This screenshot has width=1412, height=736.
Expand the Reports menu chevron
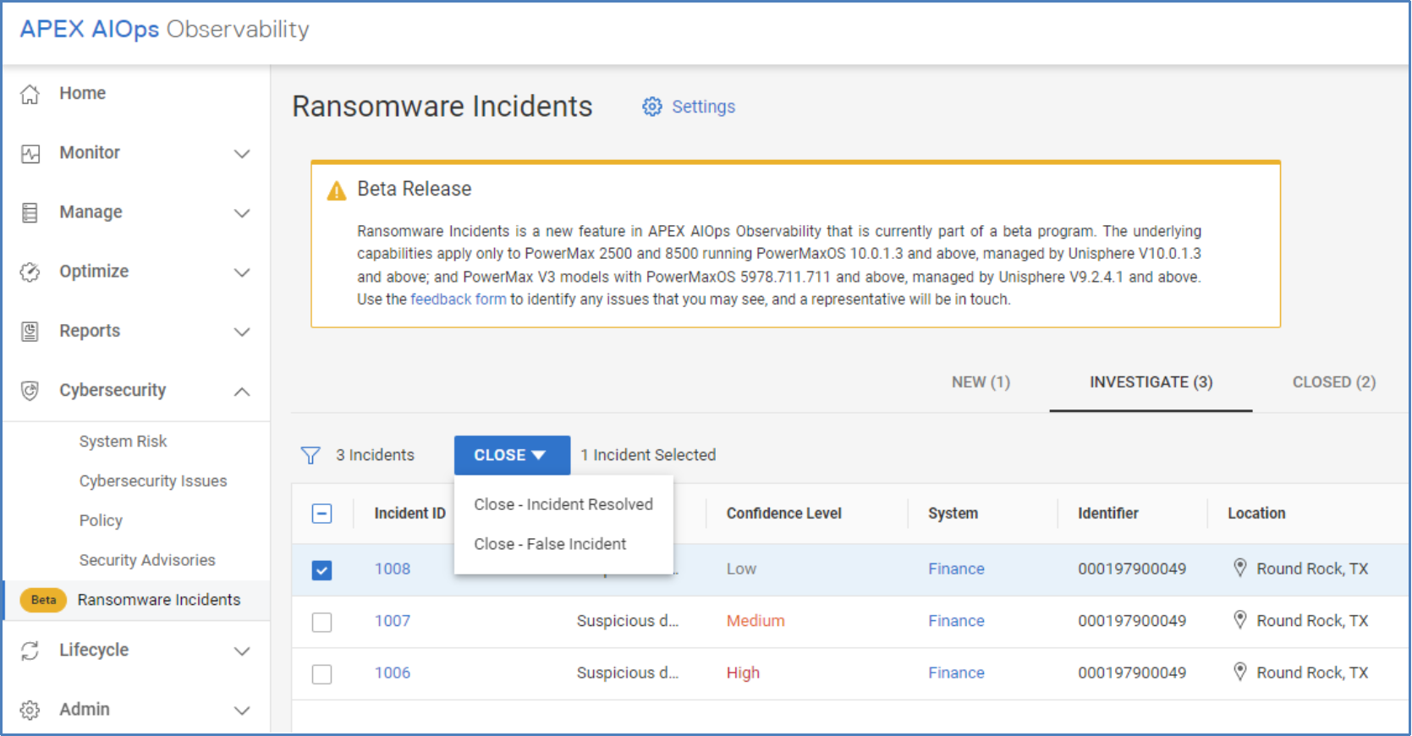242,332
